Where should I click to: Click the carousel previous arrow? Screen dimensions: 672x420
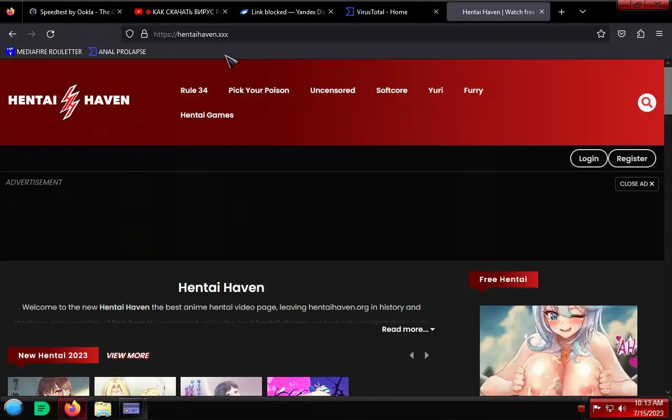(412, 355)
